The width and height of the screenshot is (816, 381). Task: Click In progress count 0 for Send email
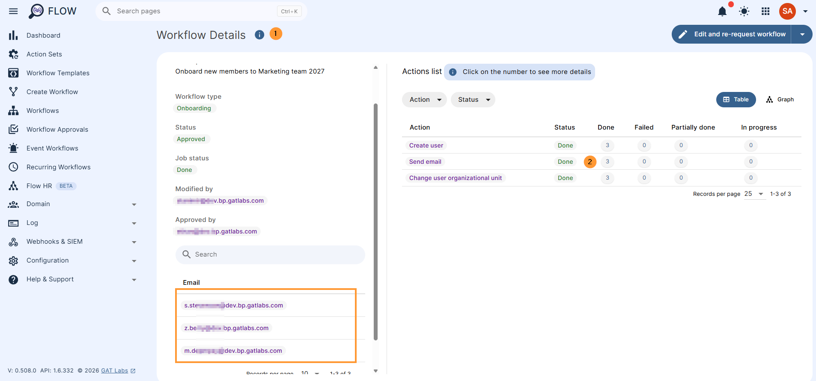coord(750,162)
